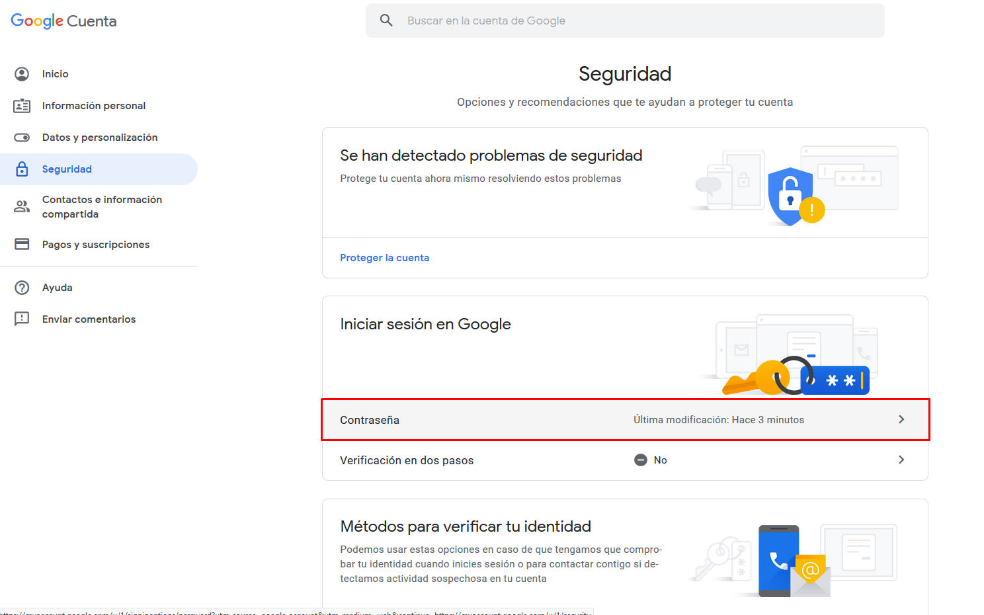Click the two-step verification No status icon
This screenshot has width=984, height=615.
click(x=640, y=460)
